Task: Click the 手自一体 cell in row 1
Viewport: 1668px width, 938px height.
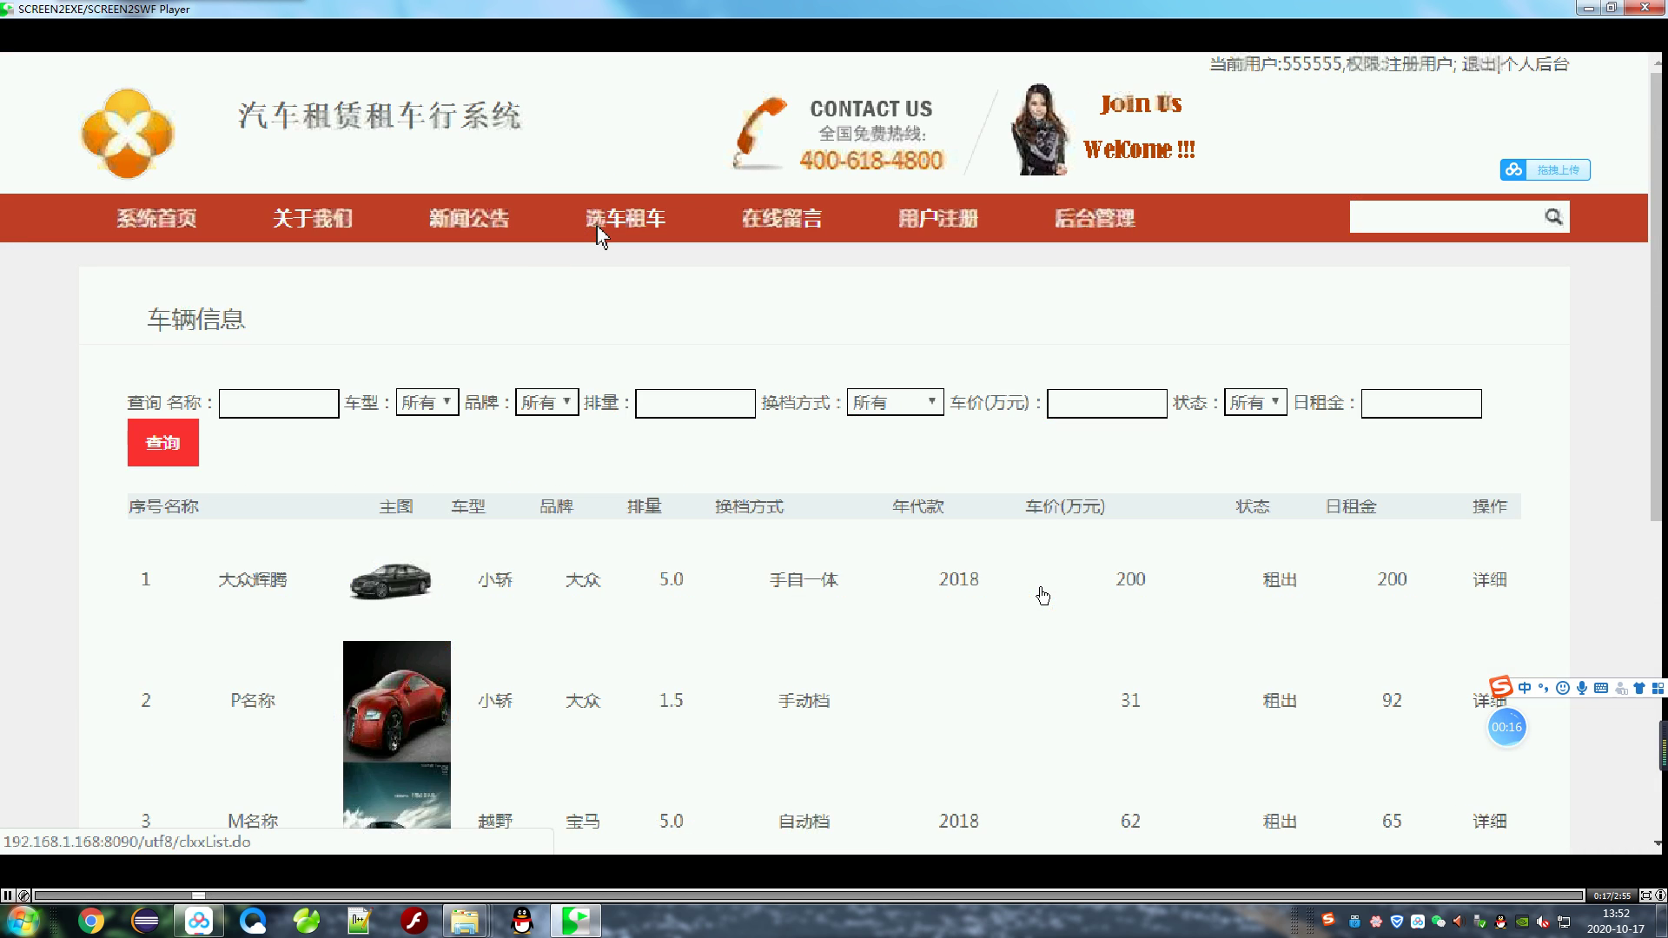Action: pyautogui.click(x=804, y=579)
